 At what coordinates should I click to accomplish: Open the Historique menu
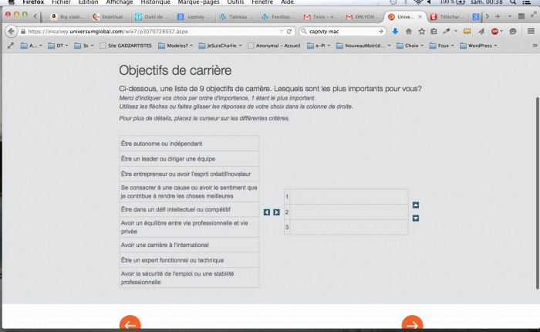(x=155, y=2)
